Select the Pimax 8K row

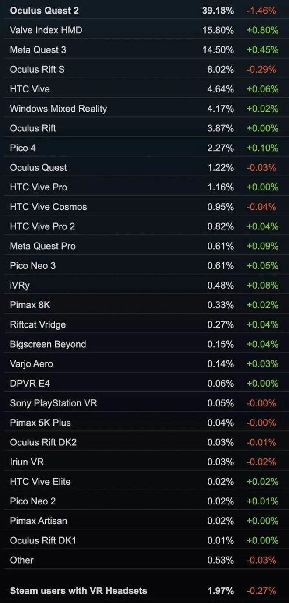[x=144, y=305]
